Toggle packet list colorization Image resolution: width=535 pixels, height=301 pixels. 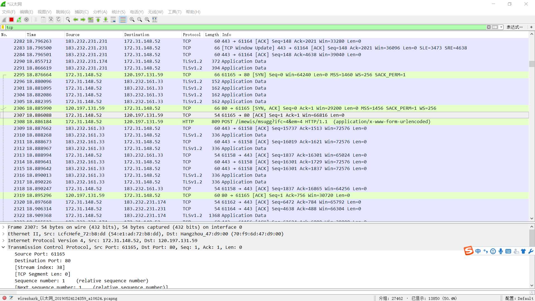tap(123, 20)
